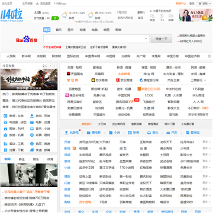Click the 彩票.理财 sidebar icon
This screenshot has height=213, width=213.
pos(32,135)
